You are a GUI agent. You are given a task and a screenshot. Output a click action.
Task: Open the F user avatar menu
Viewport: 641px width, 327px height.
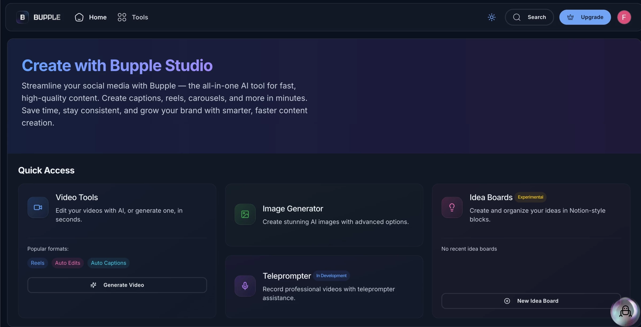[x=624, y=17]
